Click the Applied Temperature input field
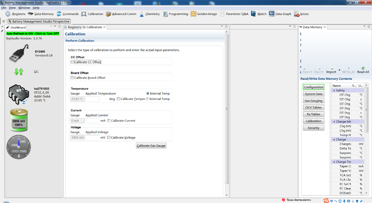 point(92,99)
